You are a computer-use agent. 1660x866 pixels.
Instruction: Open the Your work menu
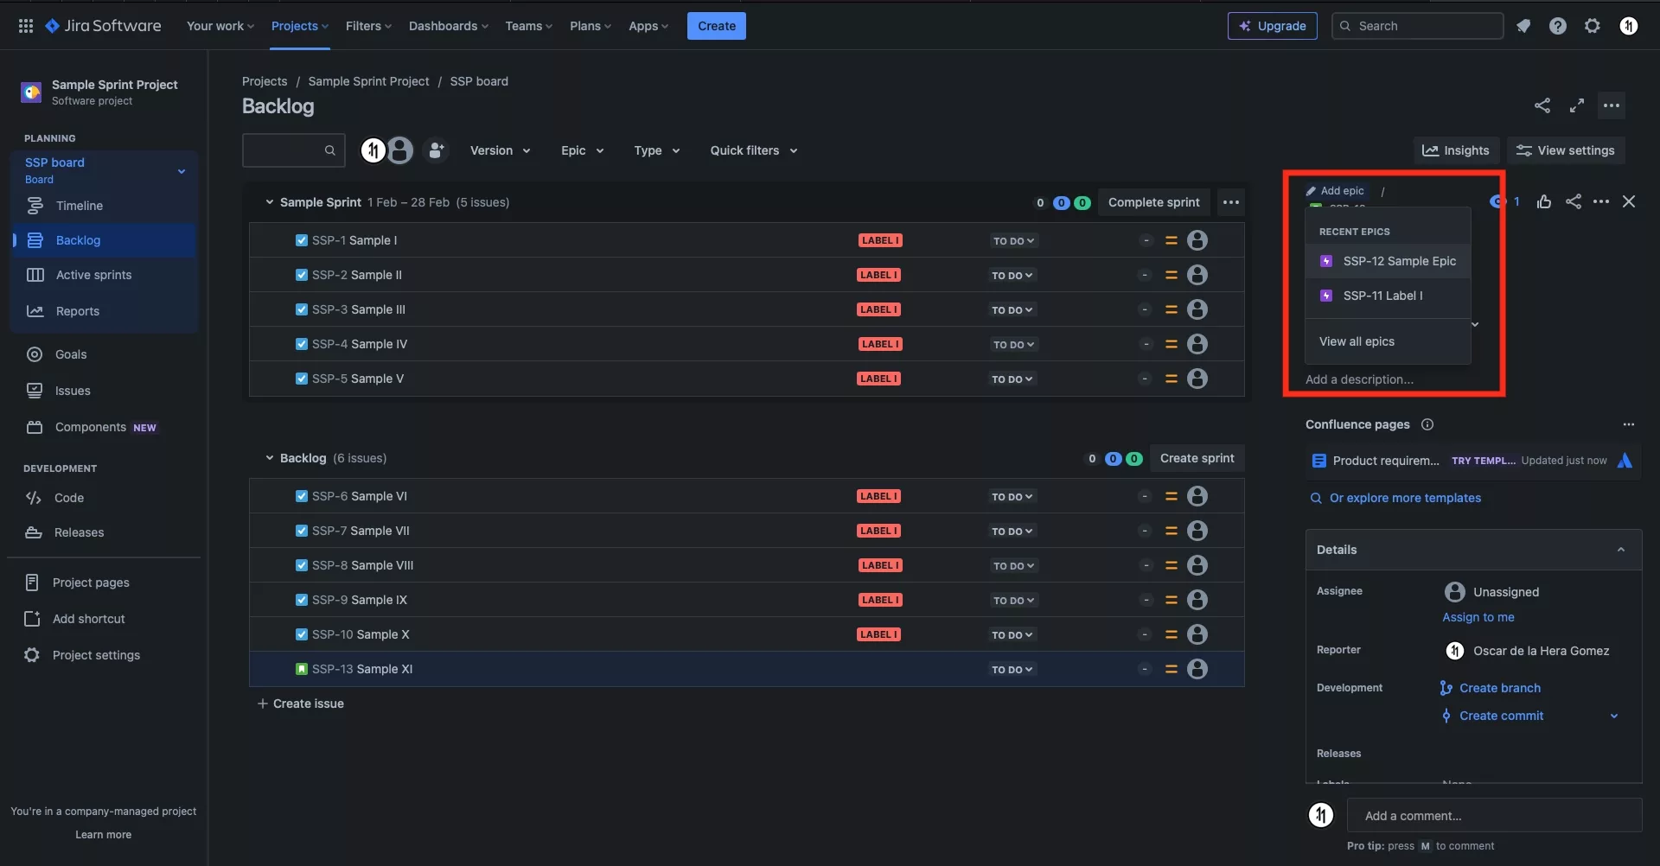click(x=220, y=26)
